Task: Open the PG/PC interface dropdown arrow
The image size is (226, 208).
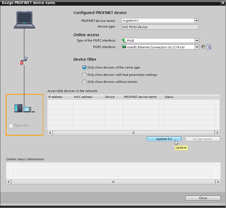Action: [197, 47]
